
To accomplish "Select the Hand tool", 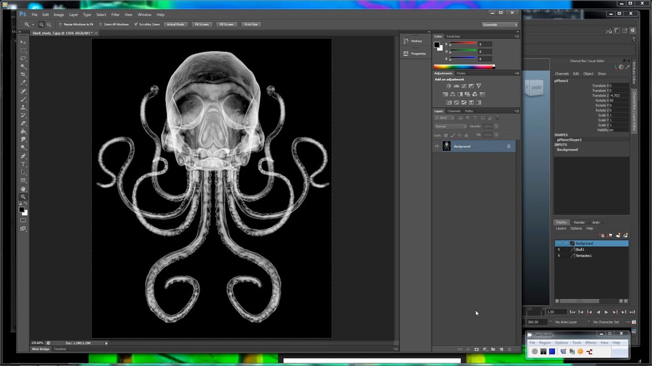I will point(23,189).
